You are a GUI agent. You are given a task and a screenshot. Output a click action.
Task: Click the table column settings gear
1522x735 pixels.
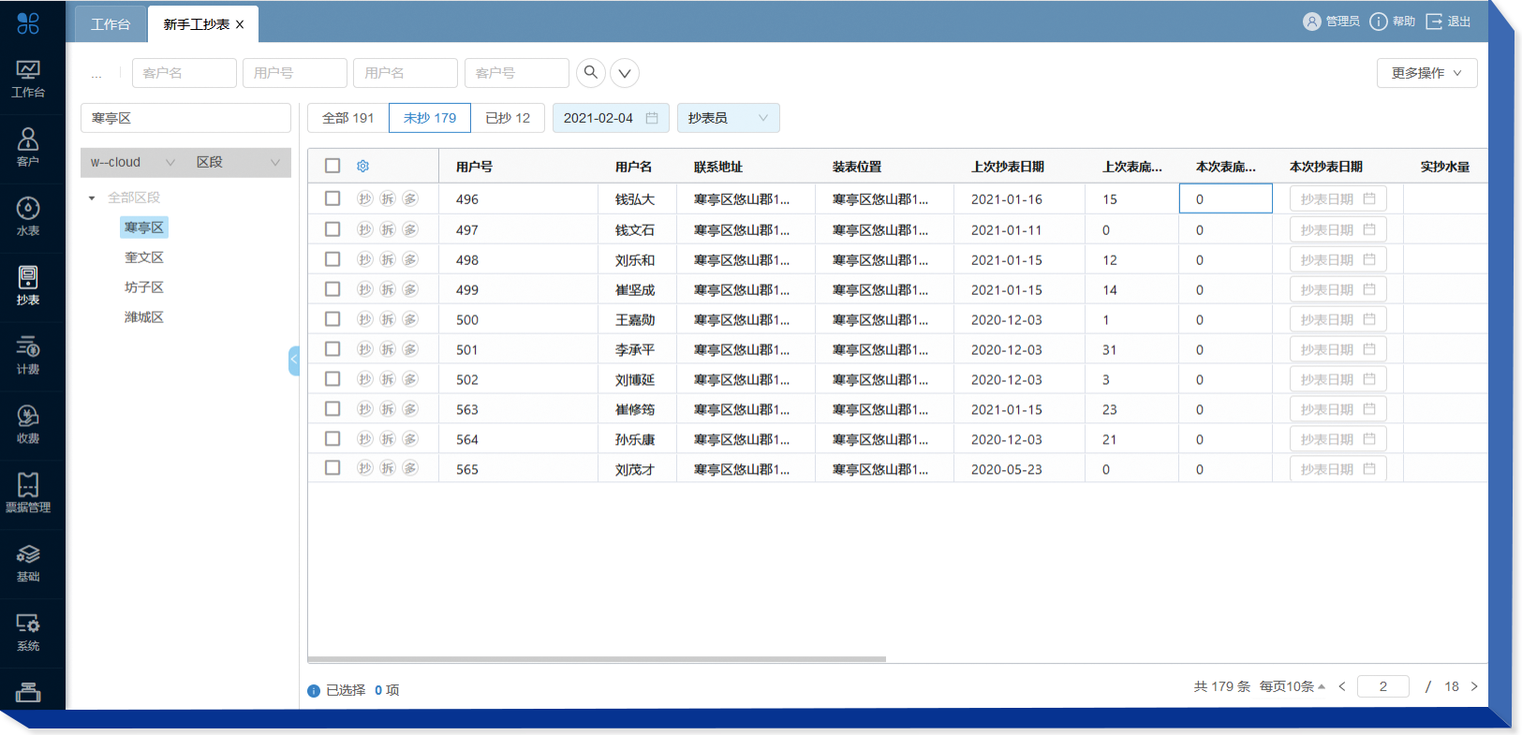(362, 166)
